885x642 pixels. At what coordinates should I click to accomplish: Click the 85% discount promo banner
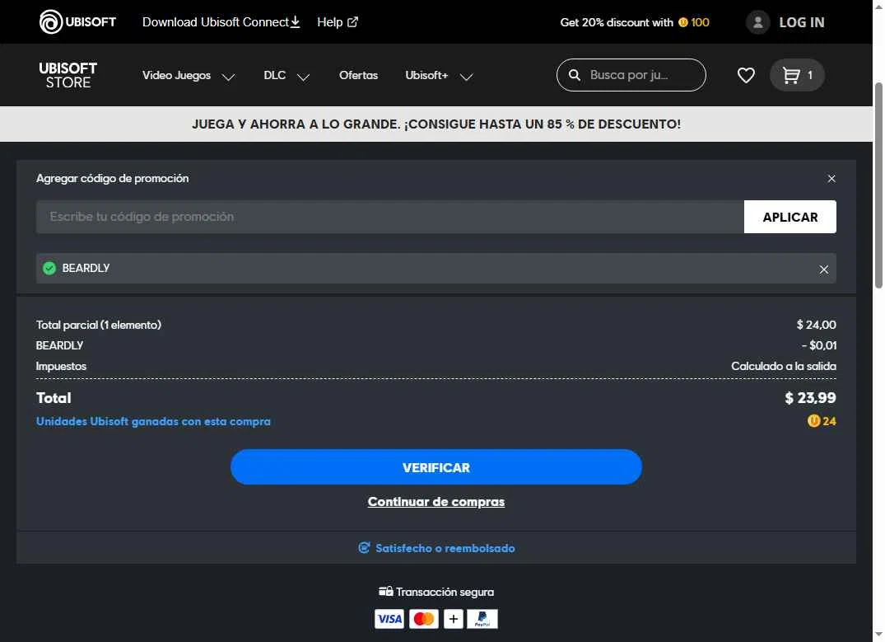point(436,124)
